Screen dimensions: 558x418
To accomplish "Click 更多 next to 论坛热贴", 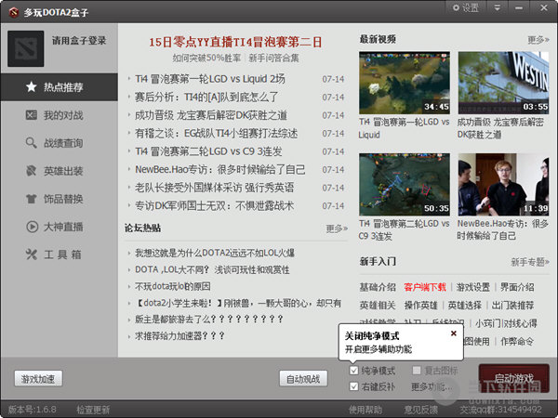I will pyautogui.click(x=337, y=229).
